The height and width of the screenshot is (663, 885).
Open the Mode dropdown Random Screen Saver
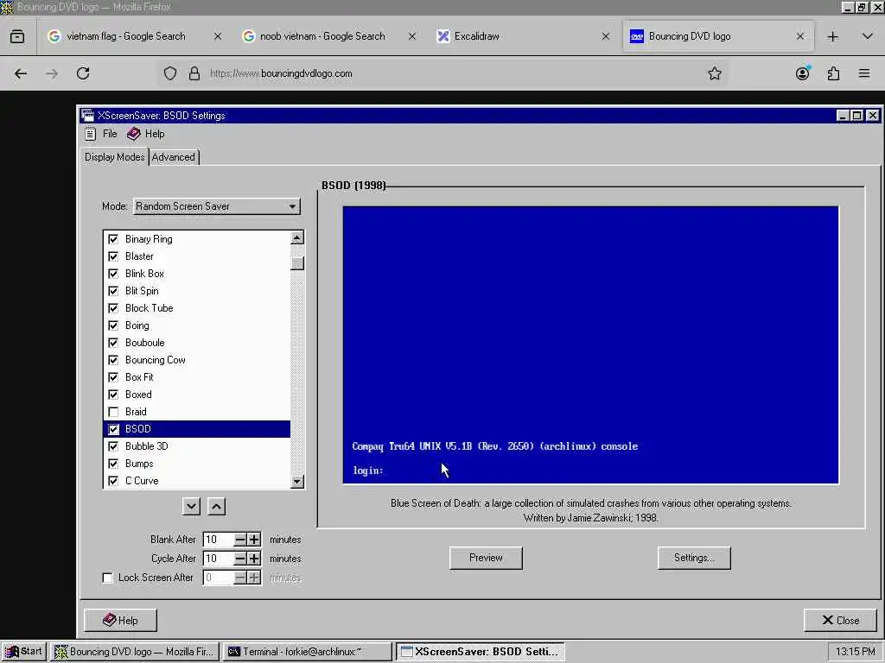pyautogui.click(x=217, y=206)
